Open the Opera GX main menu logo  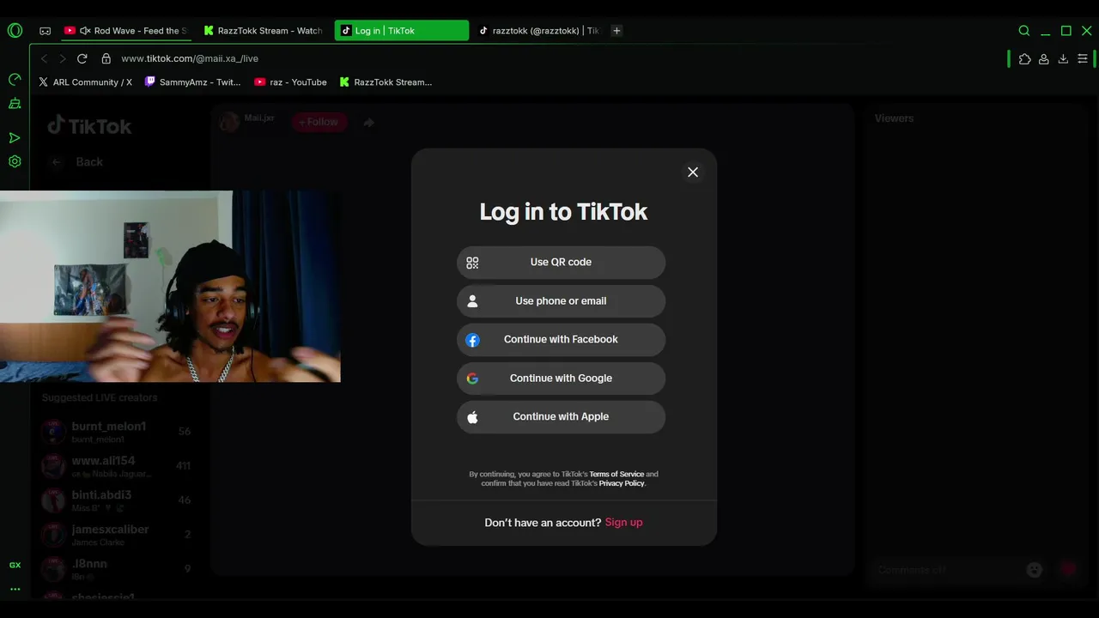coord(15,30)
